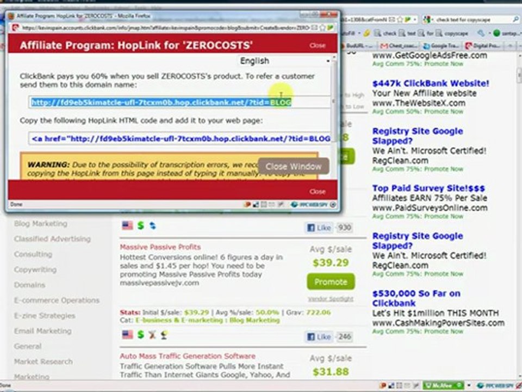Image resolution: width=522 pixels, height=392 pixels.
Task: Click Promote for Massive Passive Profits
Action: 331,282
